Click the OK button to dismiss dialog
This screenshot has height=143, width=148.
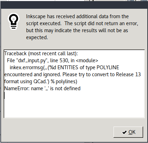[128, 132]
